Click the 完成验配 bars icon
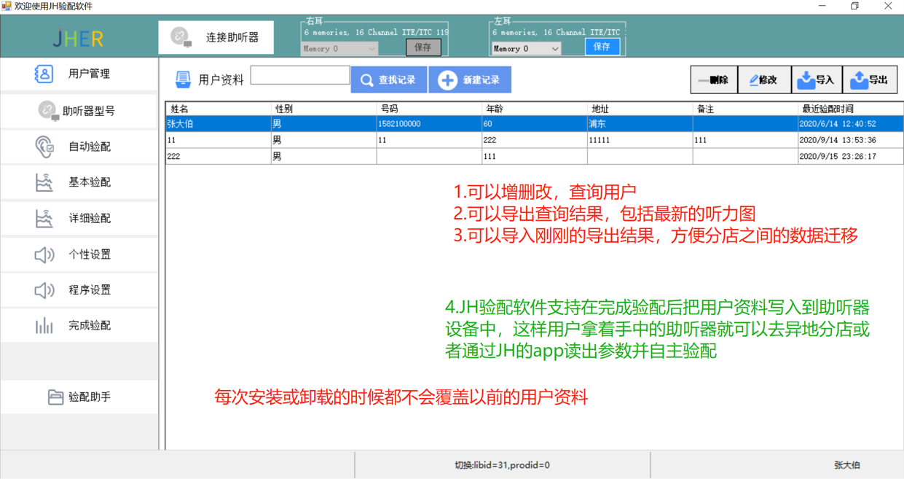This screenshot has width=904, height=479. [x=44, y=326]
